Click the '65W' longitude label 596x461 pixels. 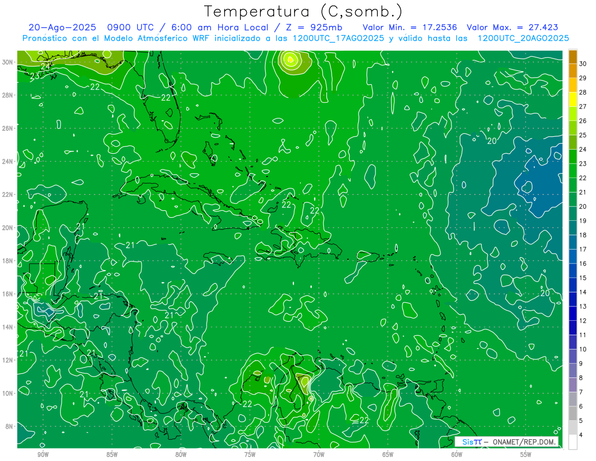pyautogui.click(x=388, y=455)
